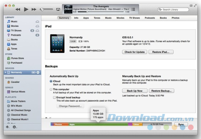Click the eject button for Normandy
Viewport: 201px width, 139px height.
(38, 72)
